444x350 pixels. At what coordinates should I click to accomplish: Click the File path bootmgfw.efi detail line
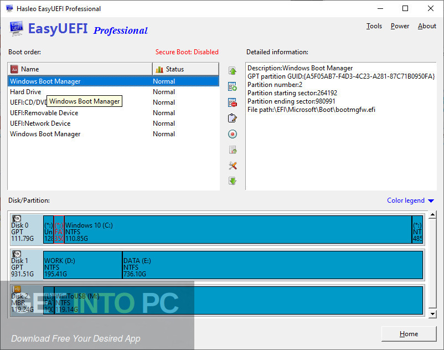(311, 110)
